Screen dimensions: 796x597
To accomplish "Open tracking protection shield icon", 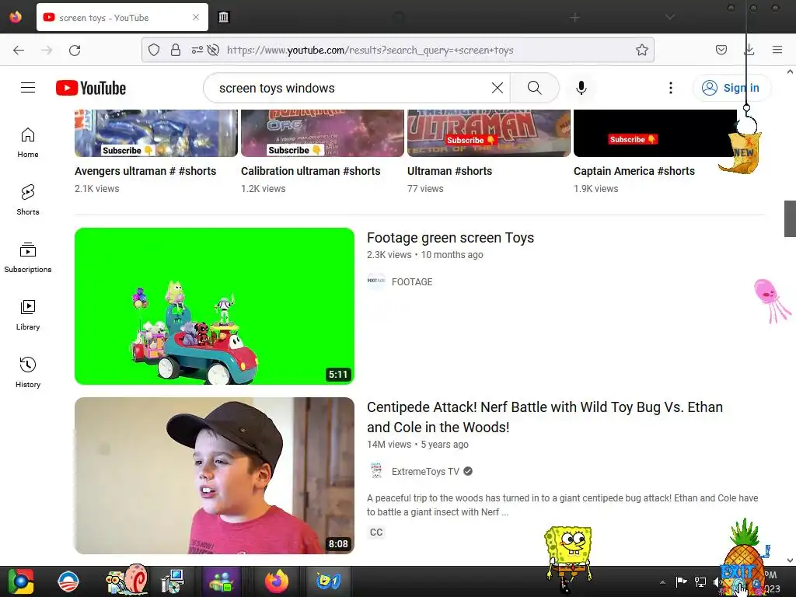I will point(154,50).
